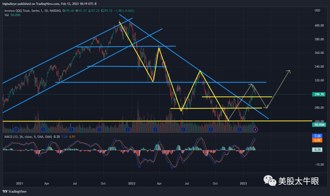Click the dividend D marker just before Jul 2022
This screenshot has height=196, width=330.
[x=183, y=129]
